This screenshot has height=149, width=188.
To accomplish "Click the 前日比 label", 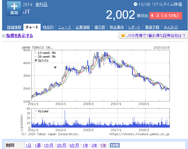I will pyautogui.click(x=143, y=16).
